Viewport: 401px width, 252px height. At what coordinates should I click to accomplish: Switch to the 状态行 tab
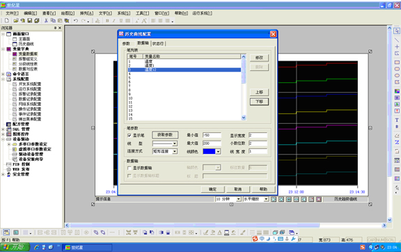[x=158, y=43]
